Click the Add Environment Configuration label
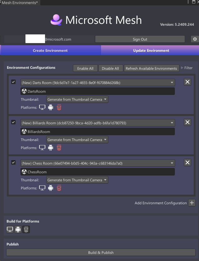 [x=161, y=203]
